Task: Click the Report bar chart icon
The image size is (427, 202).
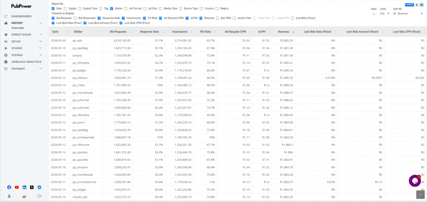Action: 6,23
